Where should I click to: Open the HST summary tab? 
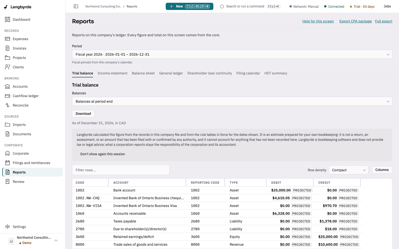pyautogui.click(x=276, y=73)
